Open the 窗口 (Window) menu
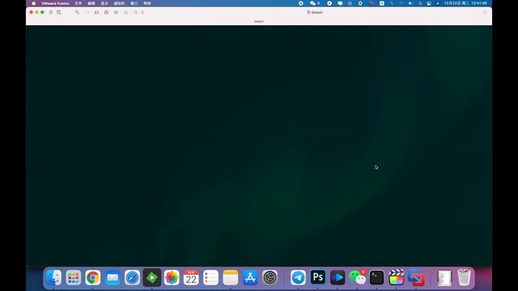This screenshot has height=291, width=518. [x=134, y=3]
